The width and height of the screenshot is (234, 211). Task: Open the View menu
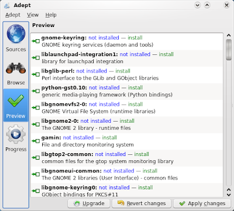pos(33,15)
